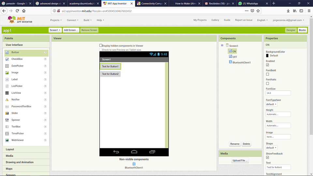The image size is (313, 176).
Task: Select the ListView palette icon
Action: [7, 93]
